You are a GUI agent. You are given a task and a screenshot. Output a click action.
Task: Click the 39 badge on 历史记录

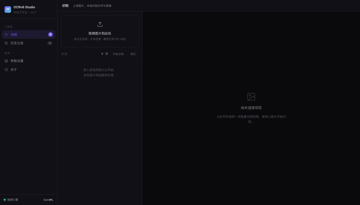pyautogui.click(x=50, y=43)
